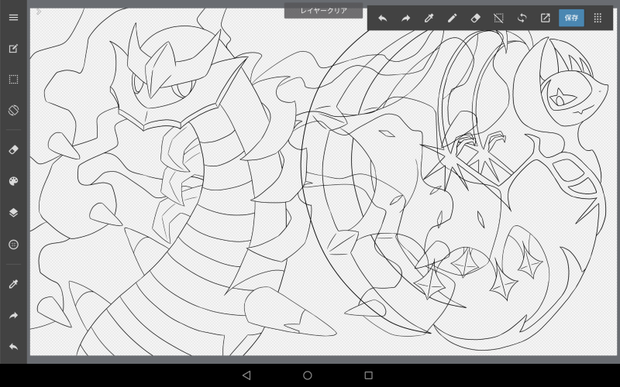
Task: Tap the deselect selection icon
Action: 498,18
